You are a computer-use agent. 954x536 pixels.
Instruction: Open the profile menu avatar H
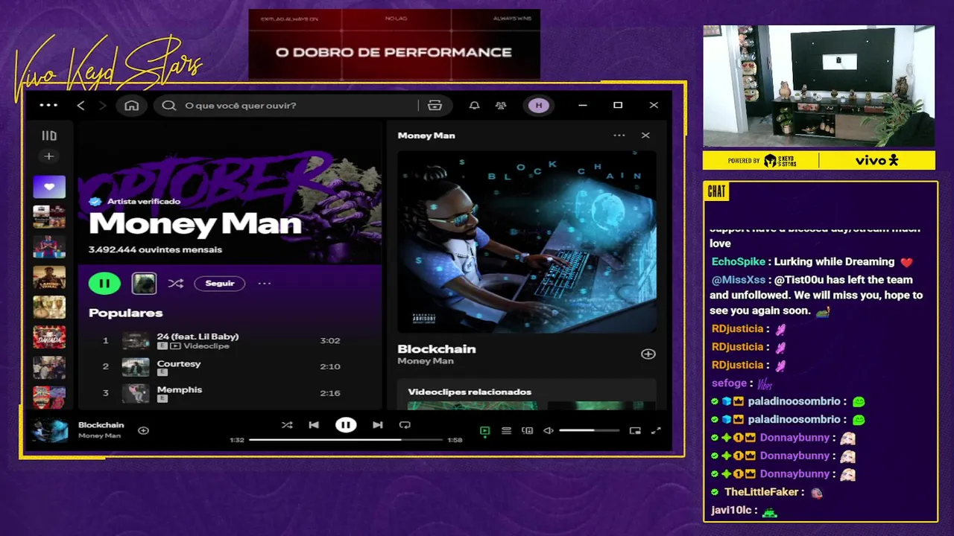point(539,105)
